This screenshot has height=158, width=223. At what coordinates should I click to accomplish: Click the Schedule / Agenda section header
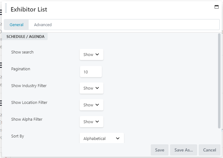tap(26, 37)
